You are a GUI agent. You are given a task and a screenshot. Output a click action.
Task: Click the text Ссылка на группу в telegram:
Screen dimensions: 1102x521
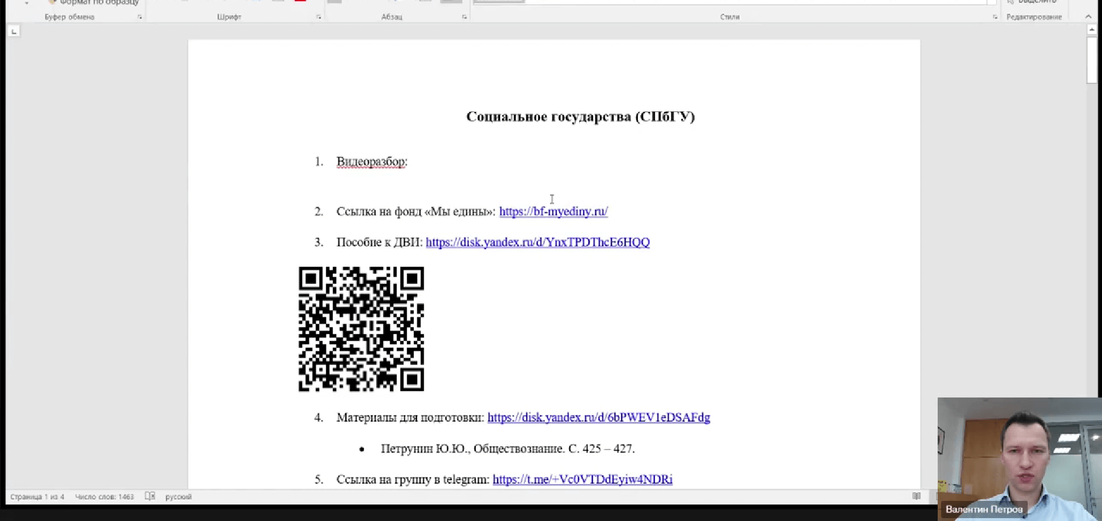pos(413,480)
